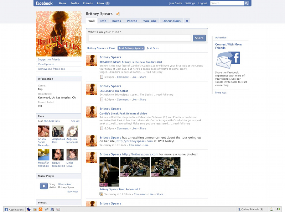Click Logout link
Viewport: 285px width, 212px height.
pos(202,3)
